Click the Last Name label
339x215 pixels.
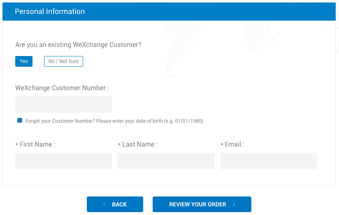coord(139,145)
